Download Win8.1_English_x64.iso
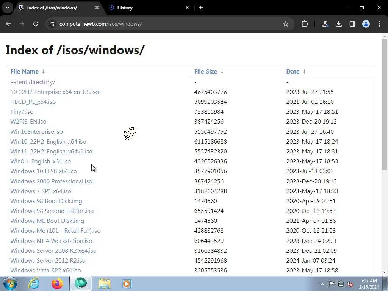 [x=41, y=161]
